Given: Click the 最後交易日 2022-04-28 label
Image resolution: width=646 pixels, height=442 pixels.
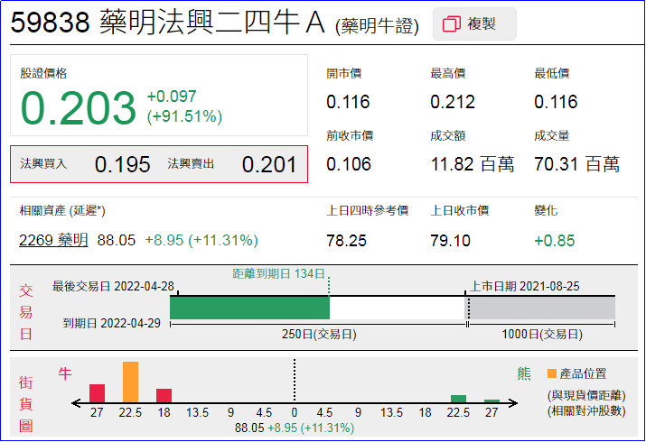Looking at the screenshot, I should pyautogui.click(x=113, y=286).
